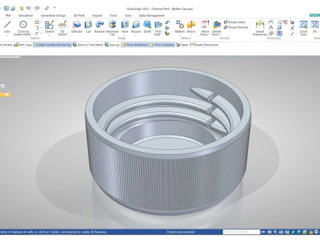Image resolution: width=320 pixels, height=240 pixels.
Task: Activate the Round tool
Action: (136, 27)
